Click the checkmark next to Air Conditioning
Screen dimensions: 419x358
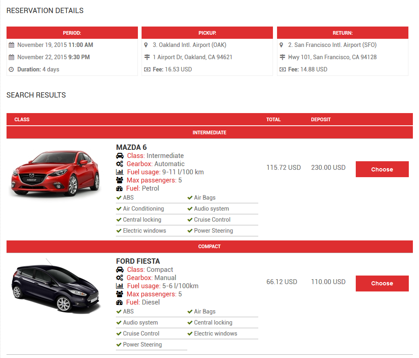tap(119, 208)
